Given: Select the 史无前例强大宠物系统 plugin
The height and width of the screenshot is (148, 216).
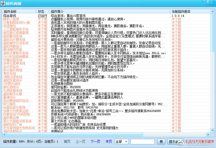Looking at the screenshot, I should [19, 128].
